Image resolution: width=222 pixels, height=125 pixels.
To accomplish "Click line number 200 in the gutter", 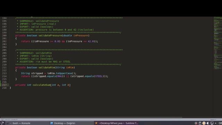I will 5,35.
